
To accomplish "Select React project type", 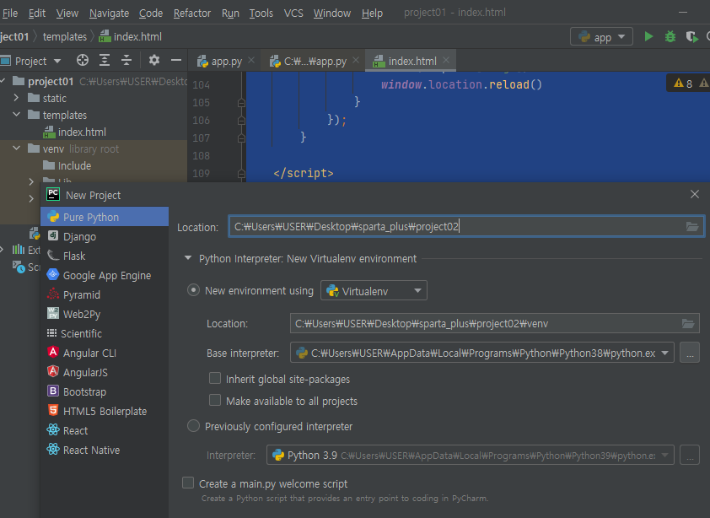I will [x=105, y=430].
